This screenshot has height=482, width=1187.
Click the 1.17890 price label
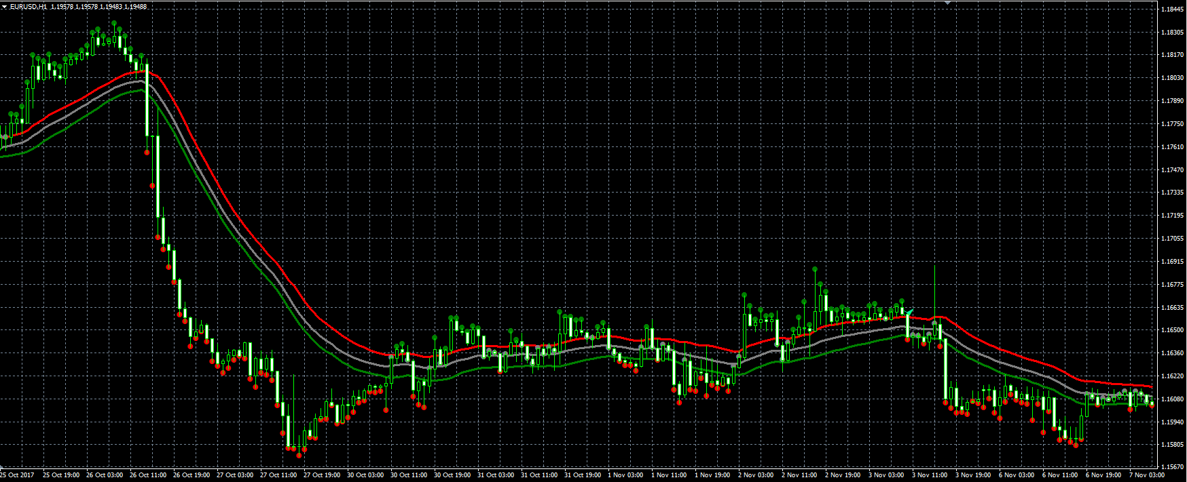[1173, 101]
